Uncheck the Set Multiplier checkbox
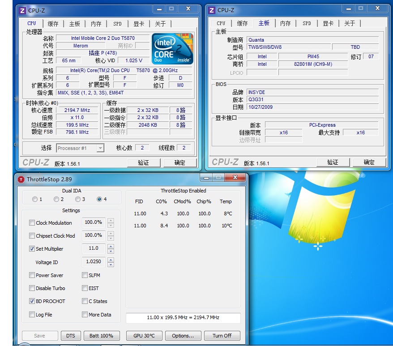Viewport: 393px width, 346px height. (x=32, y=249)
